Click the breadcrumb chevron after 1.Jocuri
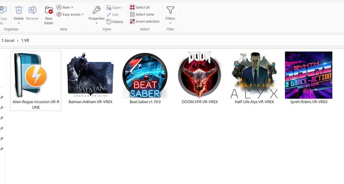Screen dimensions: 344x184 18,40
